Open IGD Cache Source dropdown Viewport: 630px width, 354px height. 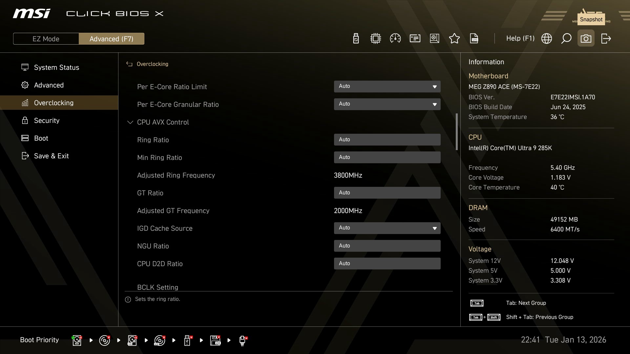[387, 228]
